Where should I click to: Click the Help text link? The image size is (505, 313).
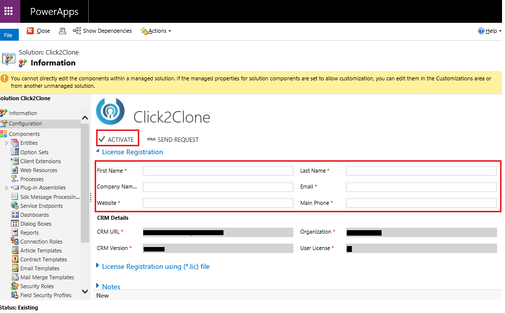coord(491,31)
